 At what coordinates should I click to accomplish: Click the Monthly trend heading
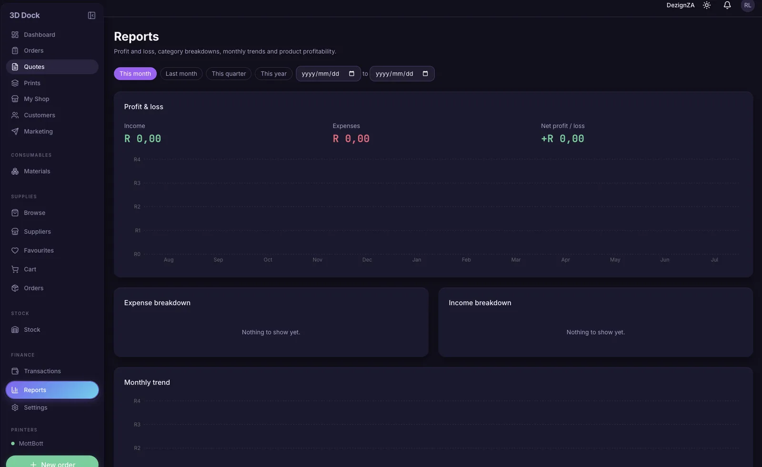click(x=147, y=382)
